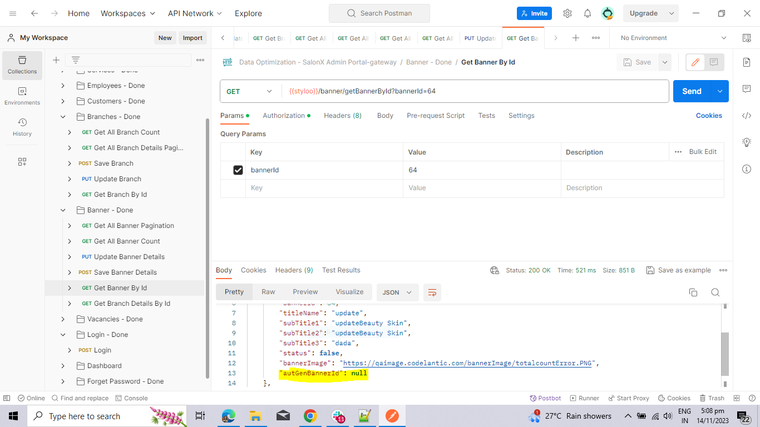
Task: Switch to the Raw response view
Action: tap(268, 292)
